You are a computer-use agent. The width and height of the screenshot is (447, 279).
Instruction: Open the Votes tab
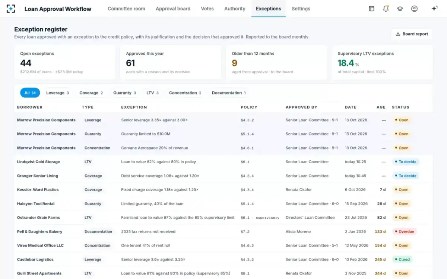click(x=207, y=9)
